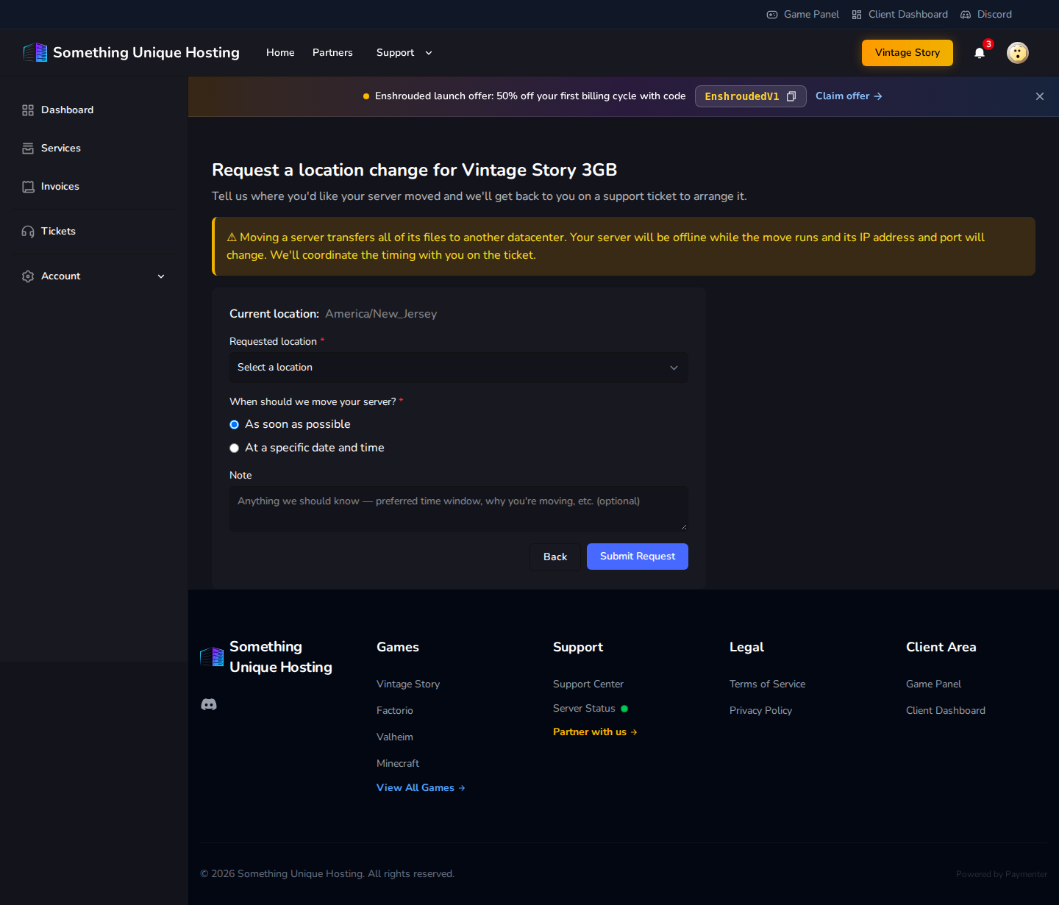Click the Game Panel icon in top bar
The height and width of the screenshot is (905, 1059).
(772, 15)
